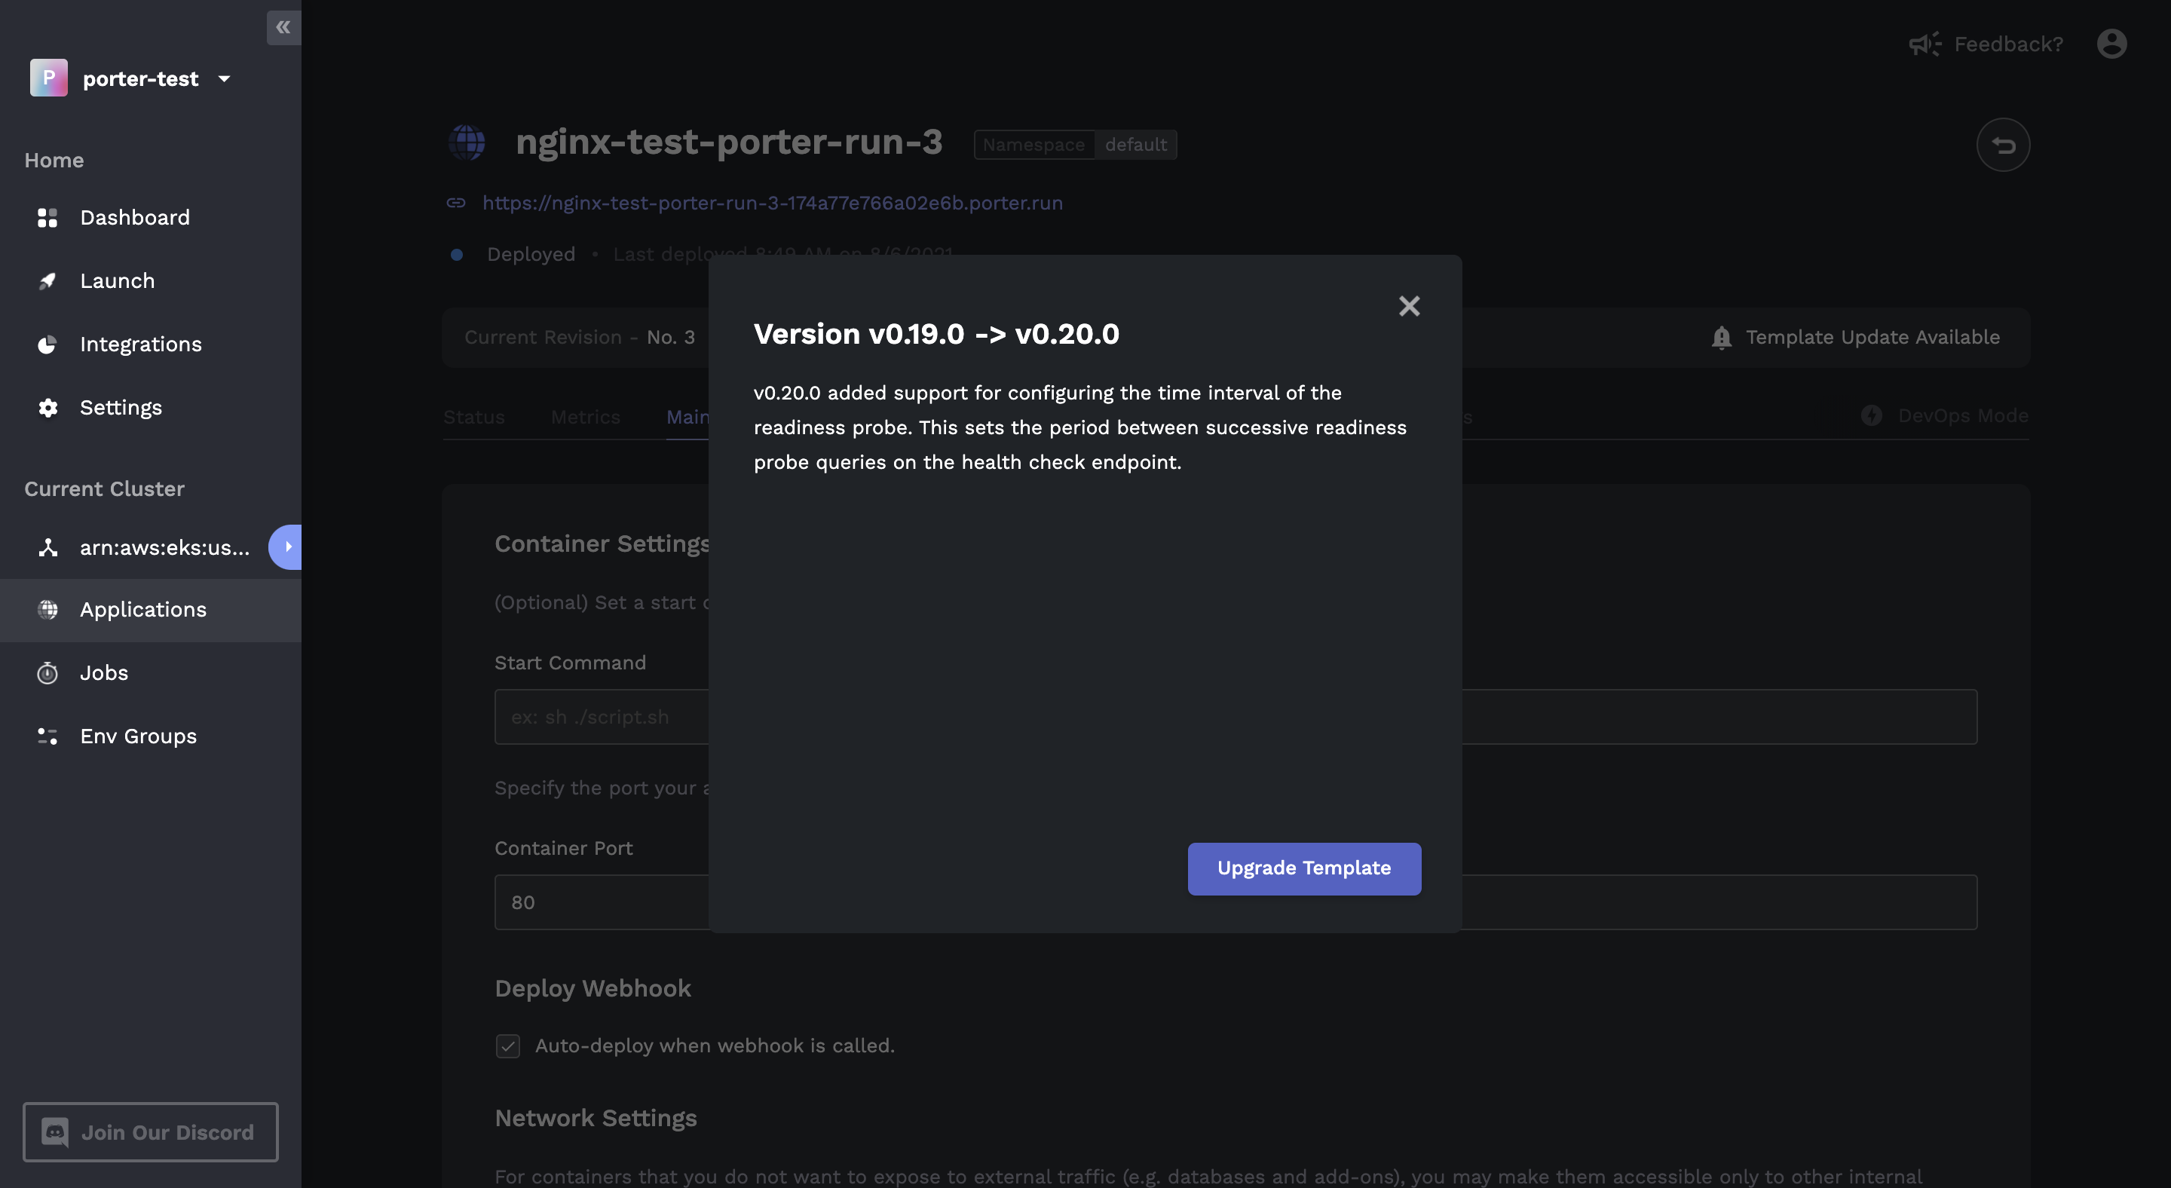
Task: Click the Dashboard grid icon
Action: pos(47,217)
